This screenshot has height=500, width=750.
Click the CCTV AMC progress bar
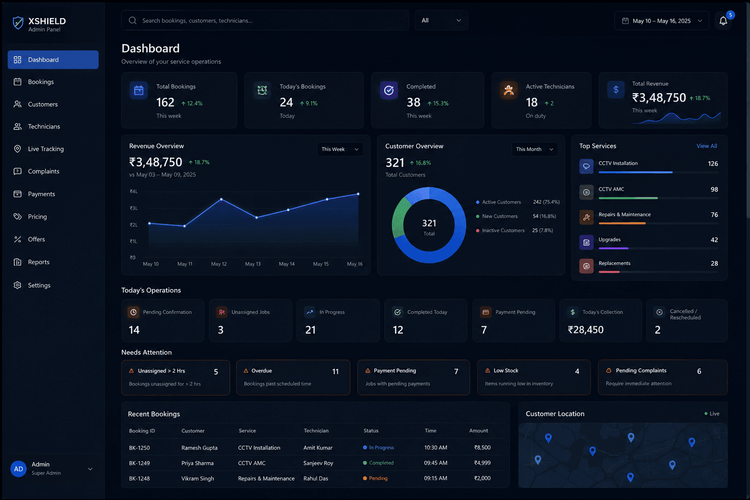[x=658, y=198]
